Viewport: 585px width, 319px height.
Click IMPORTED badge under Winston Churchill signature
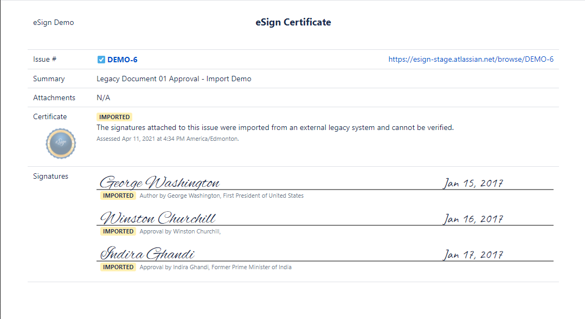tap(118, 231)
